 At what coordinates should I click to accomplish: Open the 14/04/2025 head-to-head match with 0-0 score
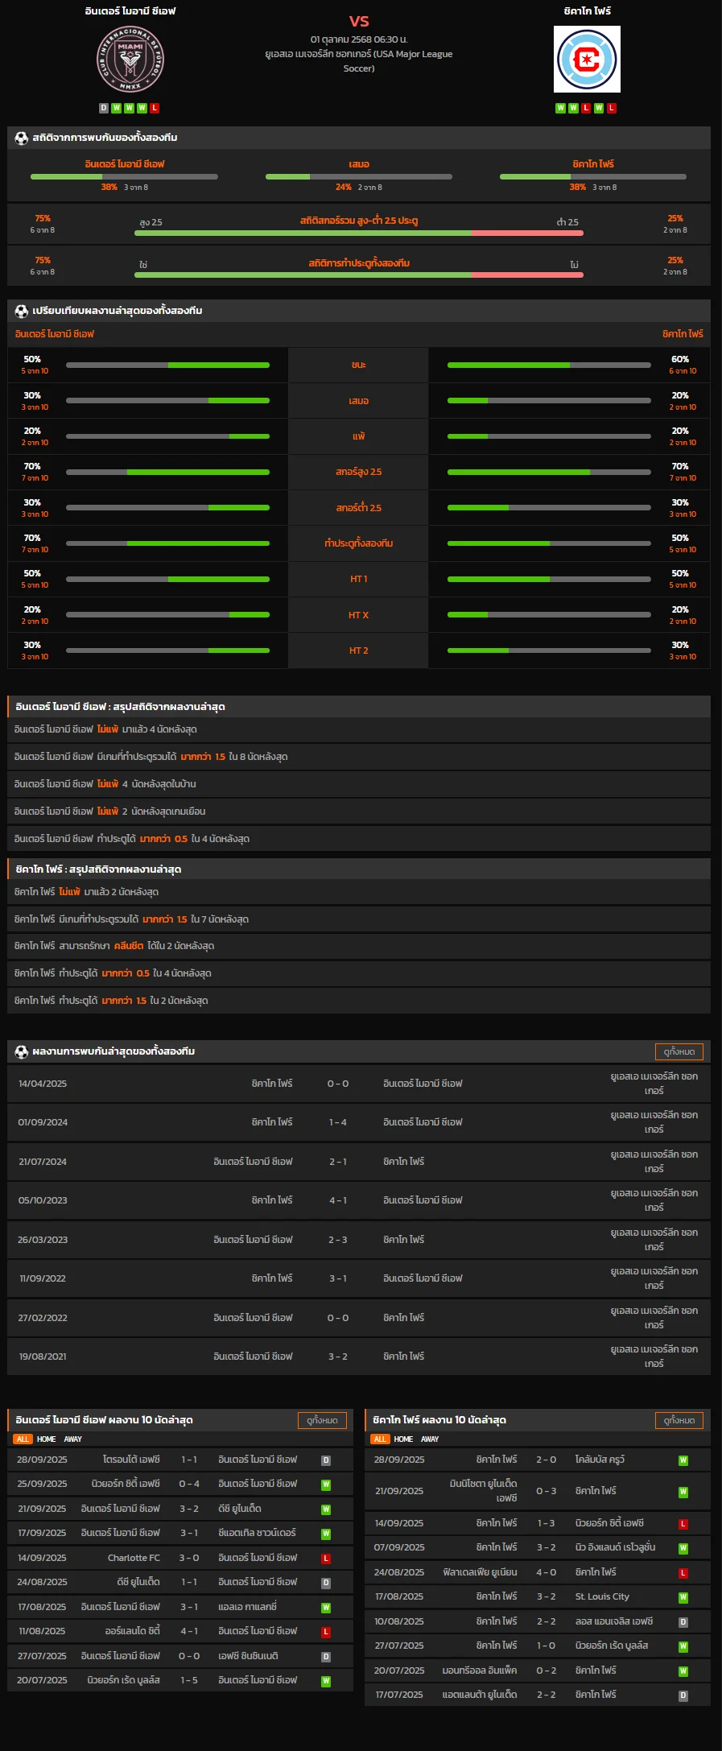tap(338, 1084)
